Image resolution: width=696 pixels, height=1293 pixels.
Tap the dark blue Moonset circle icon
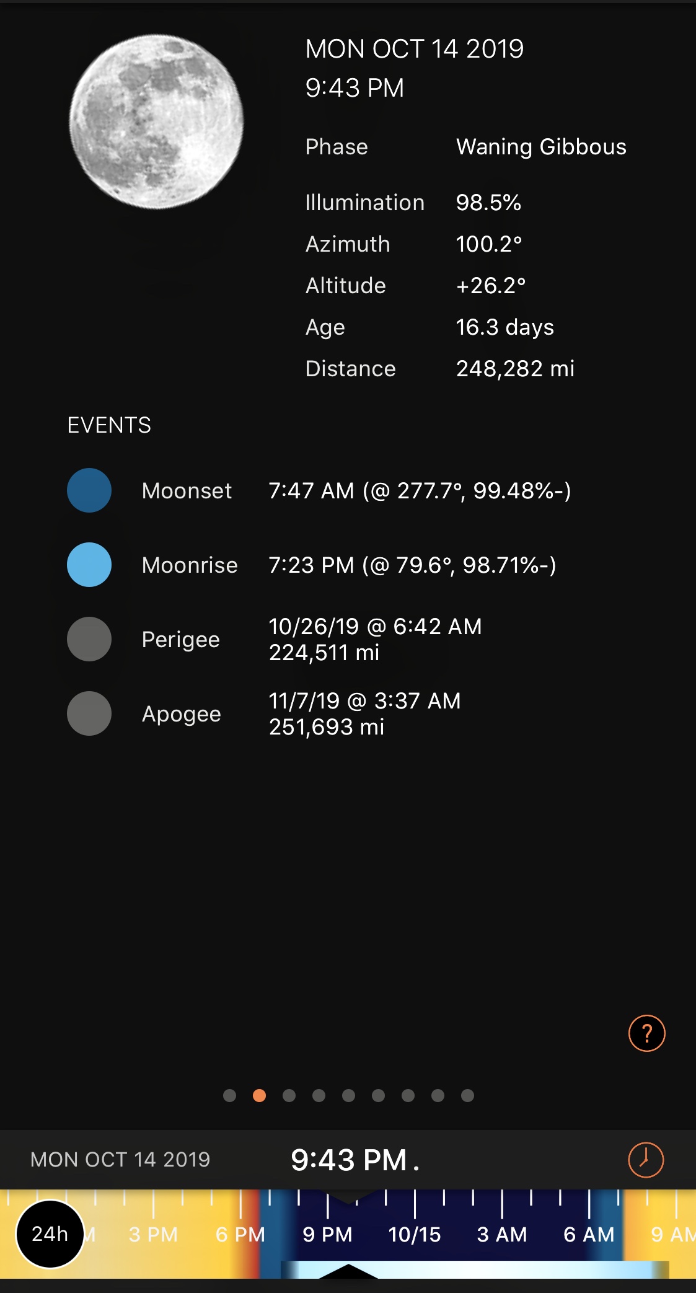[x=89, y=490]
